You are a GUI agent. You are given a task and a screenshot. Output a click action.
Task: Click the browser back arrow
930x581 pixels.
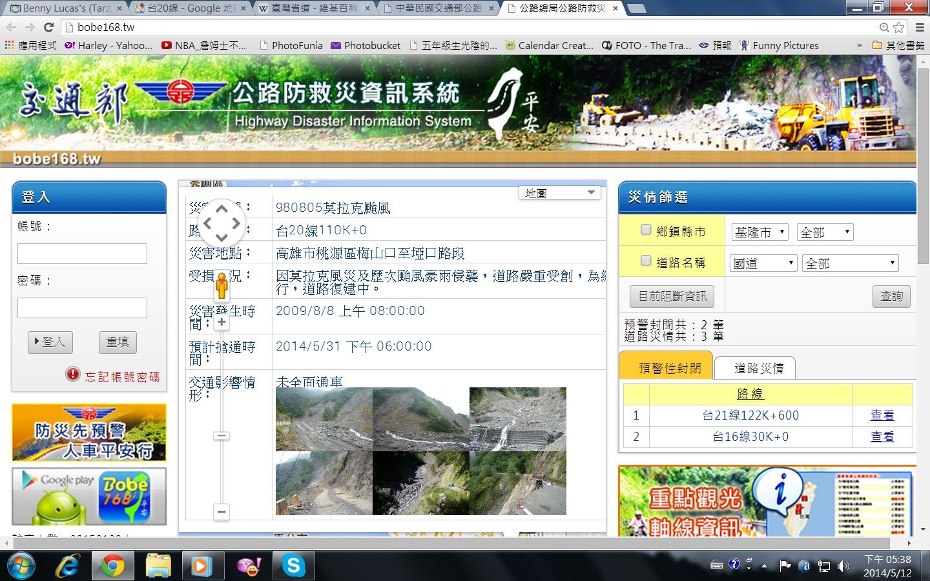[11, 27]
